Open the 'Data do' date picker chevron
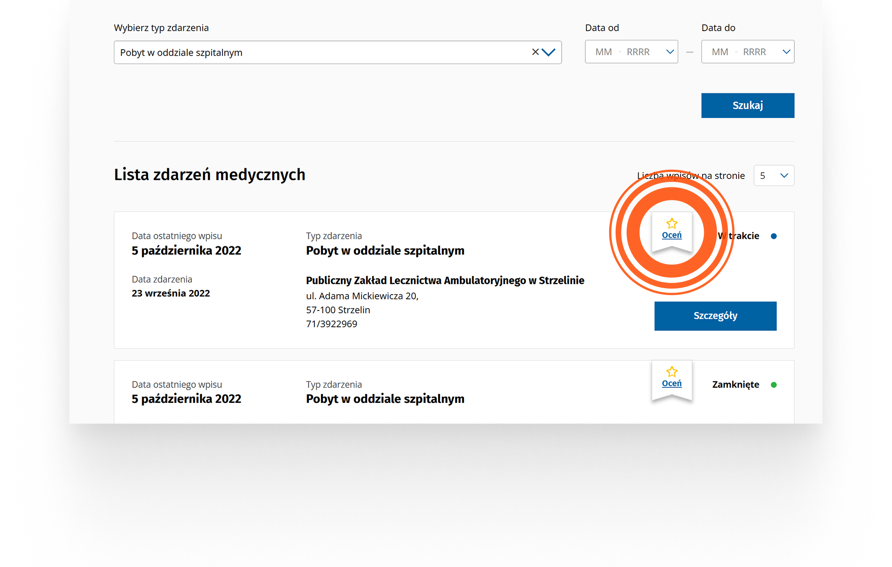 pyautogui.click(x=786, y=52)
